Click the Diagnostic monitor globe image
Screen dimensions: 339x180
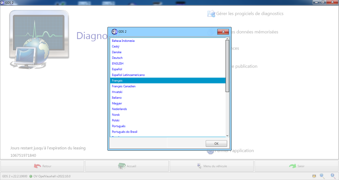tap(39, 40)
